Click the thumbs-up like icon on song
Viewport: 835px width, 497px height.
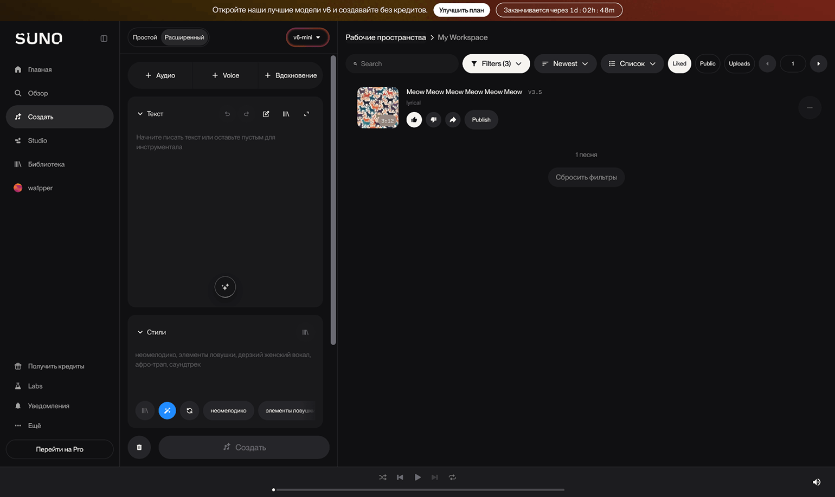(x=414, y=120)
